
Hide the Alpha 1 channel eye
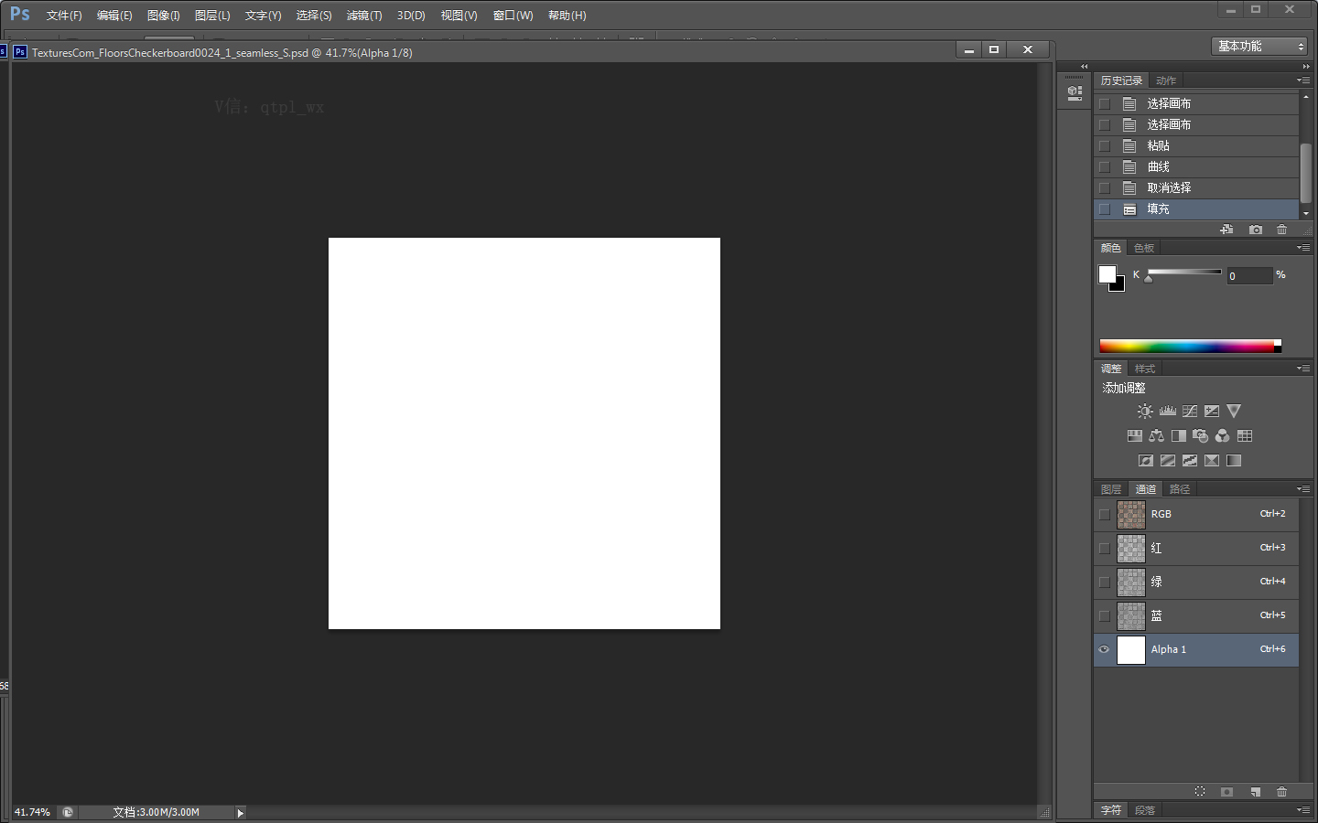point(1104,650)
